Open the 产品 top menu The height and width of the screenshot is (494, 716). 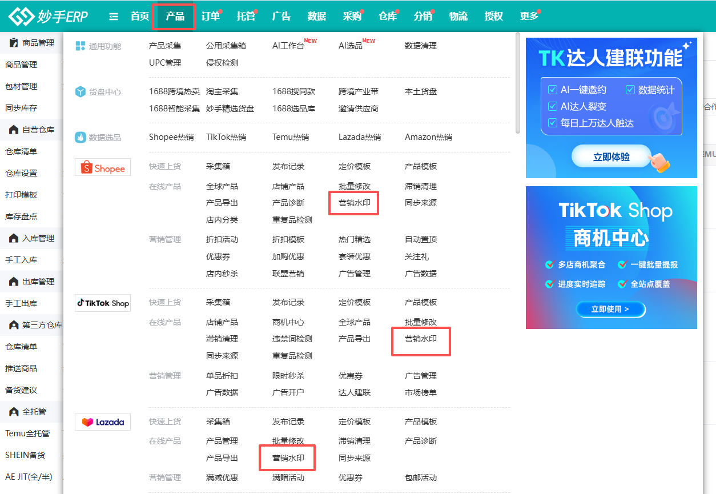175,17
